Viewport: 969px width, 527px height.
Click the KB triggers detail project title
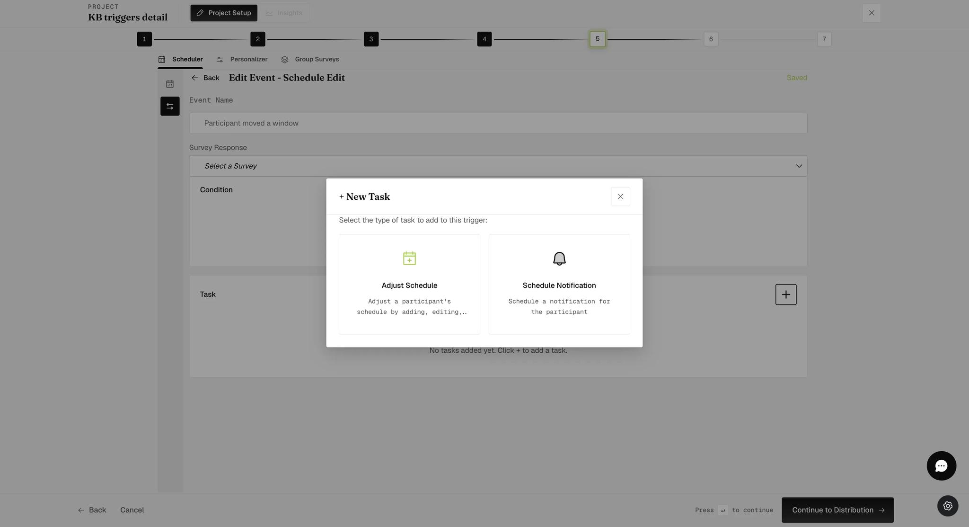128,18
